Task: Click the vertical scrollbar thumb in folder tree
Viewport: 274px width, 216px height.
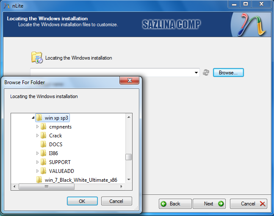Action: point(129,157)
